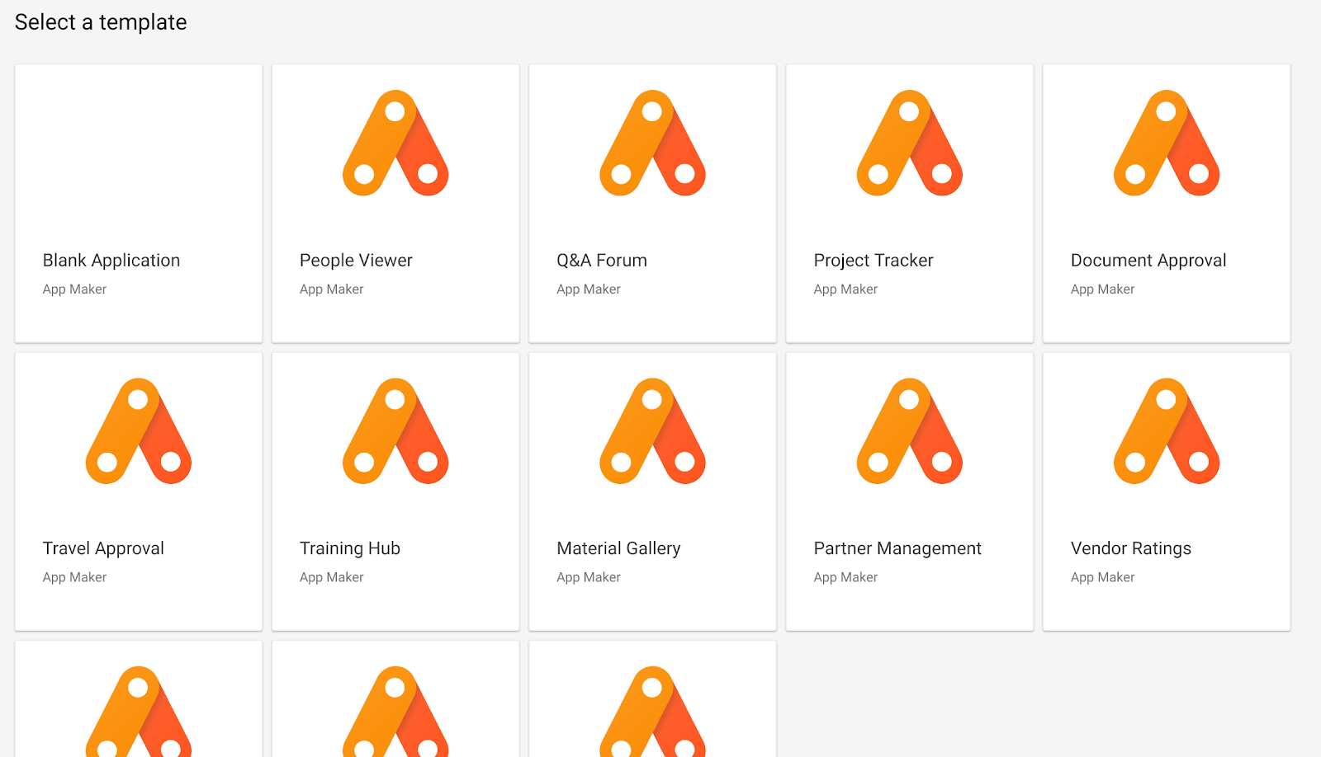Viewport: 1321px width, 757px height.
Task: Click the Q&A Forum template icon
Action: pos(652,143)
